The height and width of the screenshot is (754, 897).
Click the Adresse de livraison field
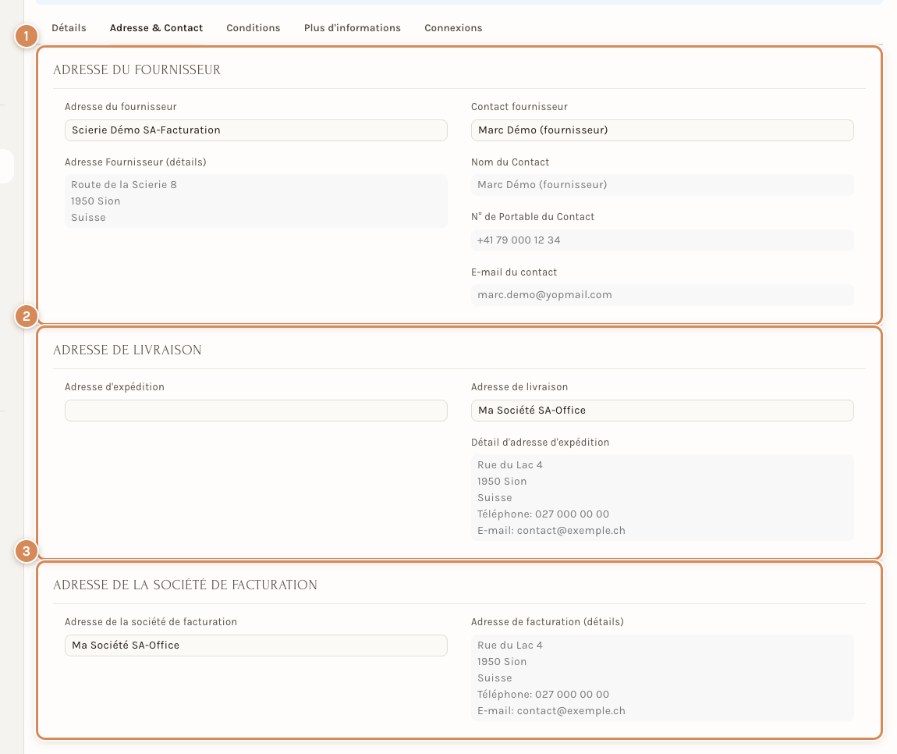coord(662,411)
